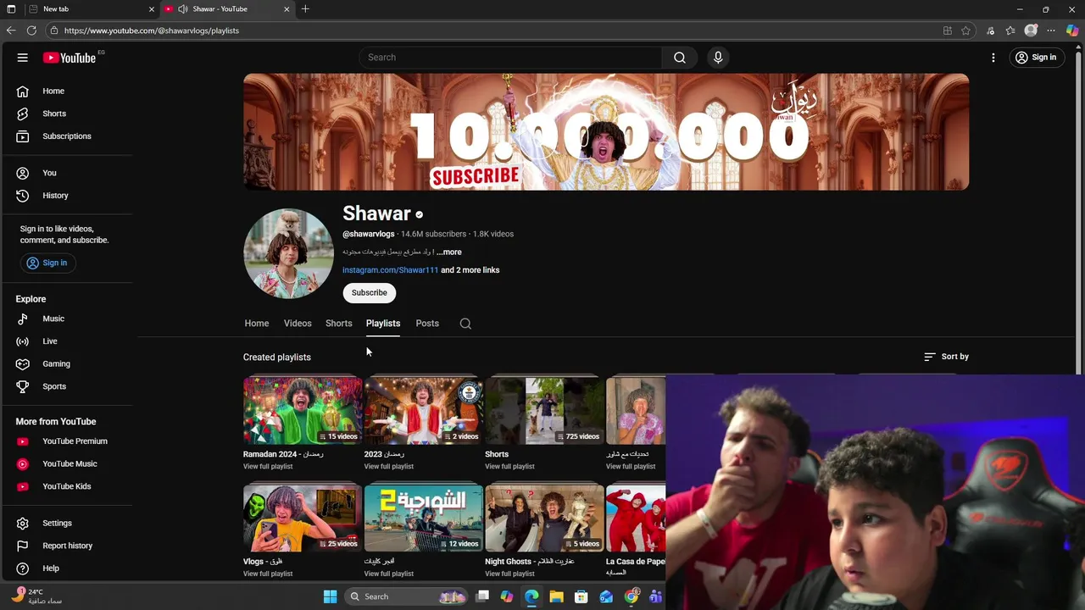Screen dimensions: 1085x610
Task: Click the Shorts playlist title
Action: (x=497, y=454)
